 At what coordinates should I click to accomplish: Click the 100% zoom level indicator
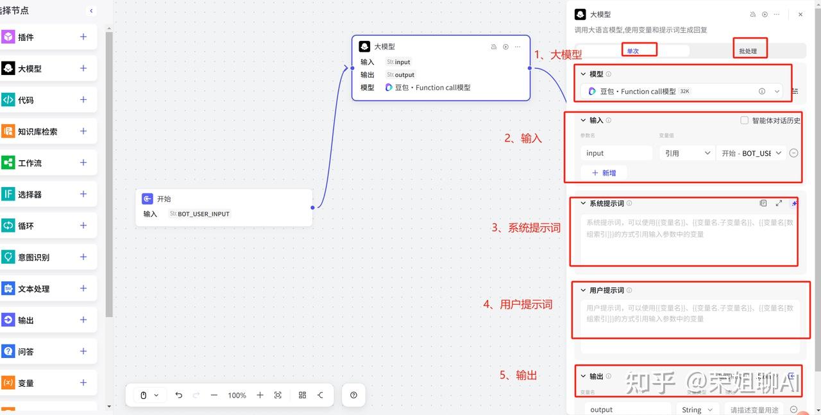[237, 395]
